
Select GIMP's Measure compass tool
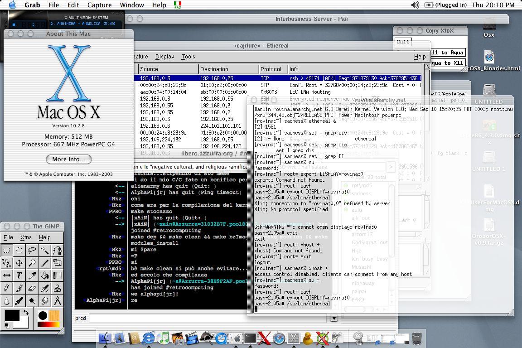(57, 301)
